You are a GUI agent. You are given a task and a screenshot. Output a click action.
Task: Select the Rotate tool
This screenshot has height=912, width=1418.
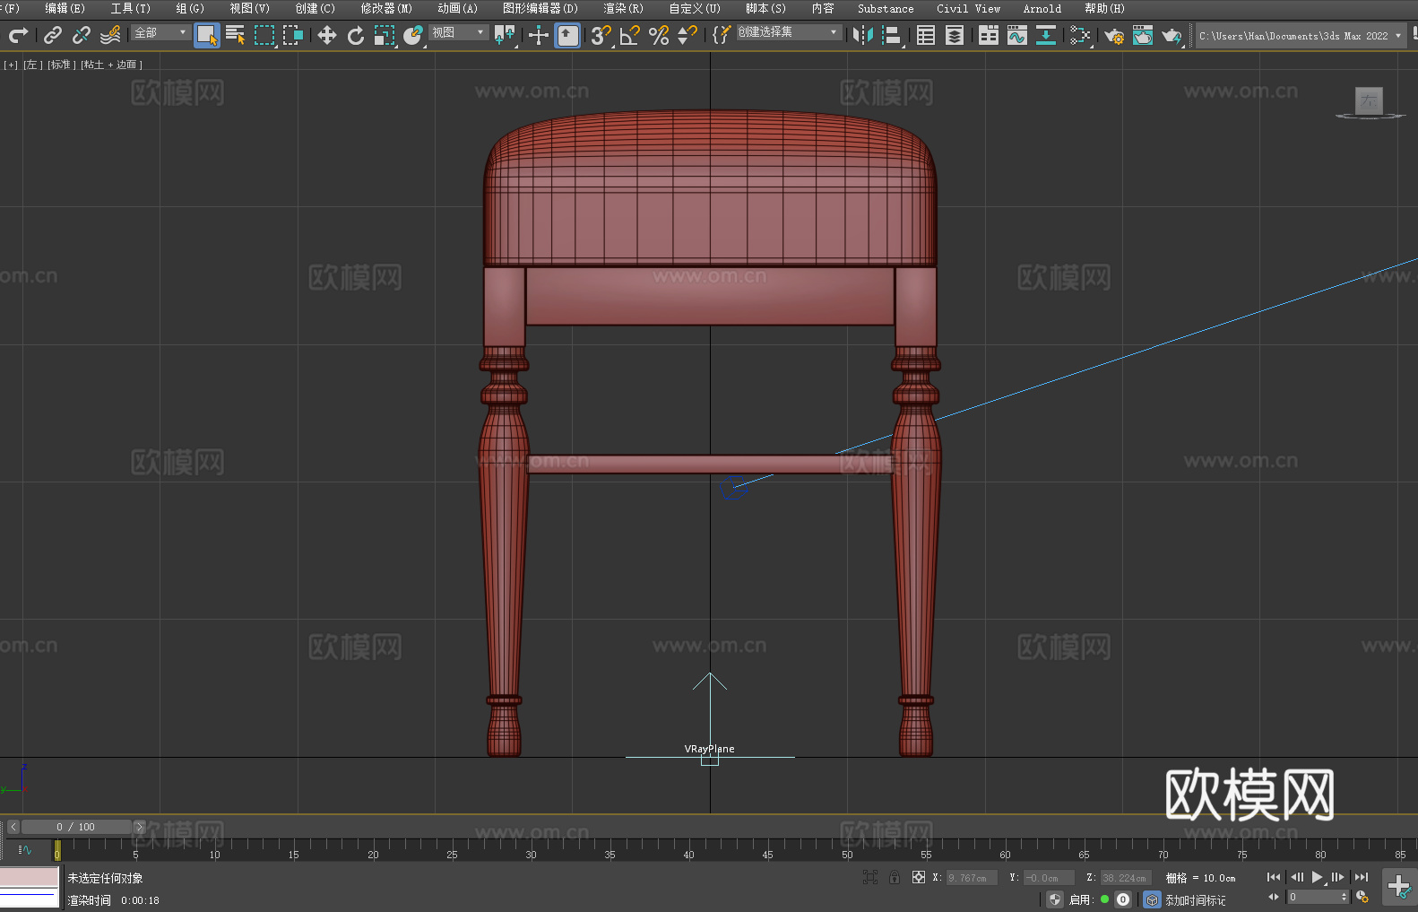point(356,35)
